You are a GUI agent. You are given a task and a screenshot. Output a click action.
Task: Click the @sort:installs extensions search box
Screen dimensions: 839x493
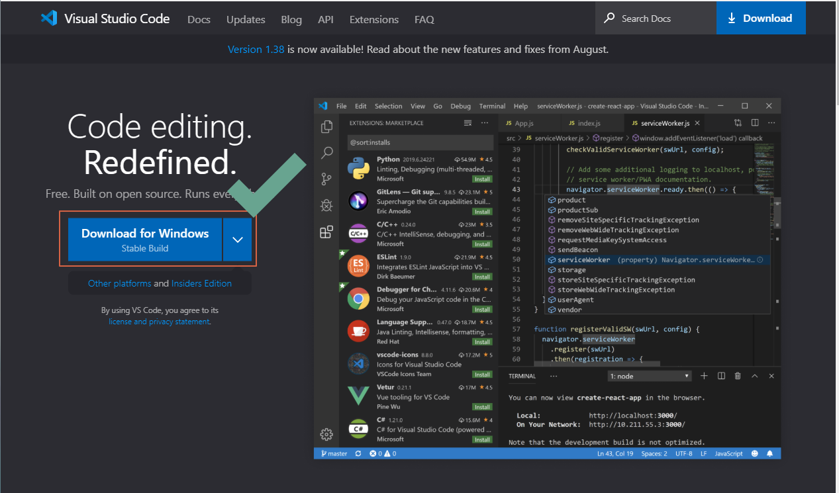tap(420, 142)
